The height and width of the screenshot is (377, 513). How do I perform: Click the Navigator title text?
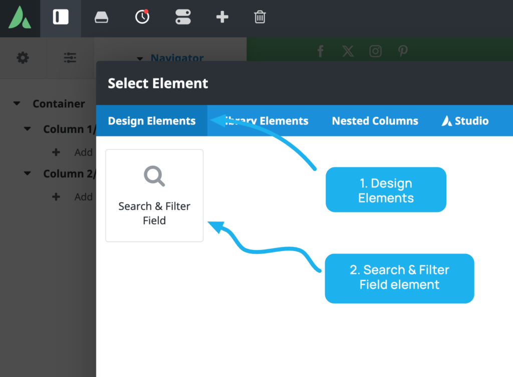pos(177,58)
